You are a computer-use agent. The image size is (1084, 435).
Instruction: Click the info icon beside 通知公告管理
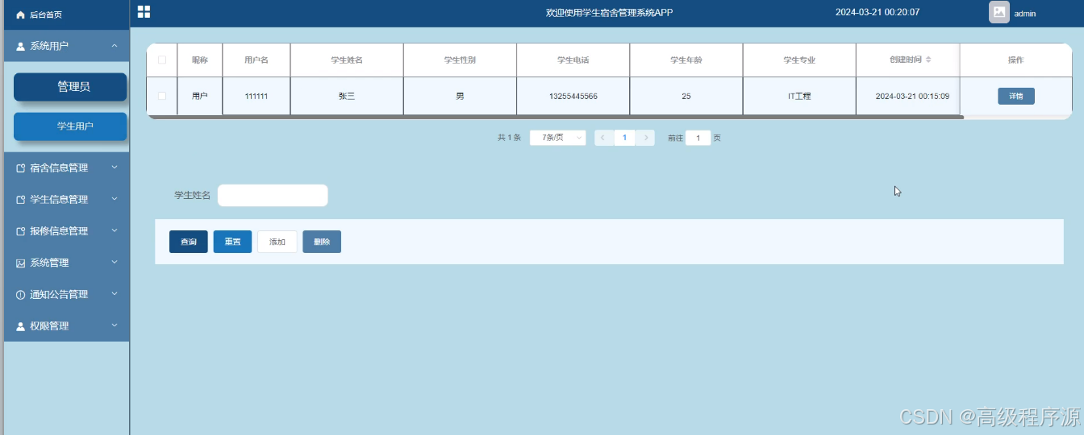[21, 295]
